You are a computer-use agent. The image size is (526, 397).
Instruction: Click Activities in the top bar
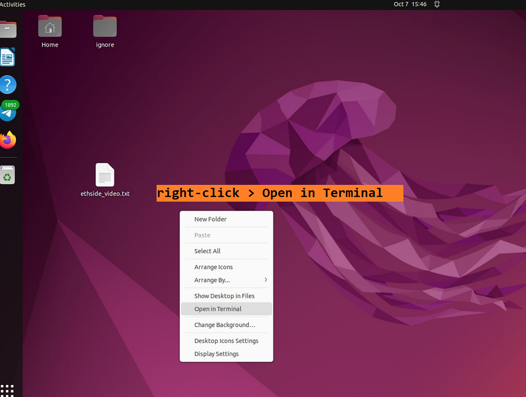tap(13, 5)
